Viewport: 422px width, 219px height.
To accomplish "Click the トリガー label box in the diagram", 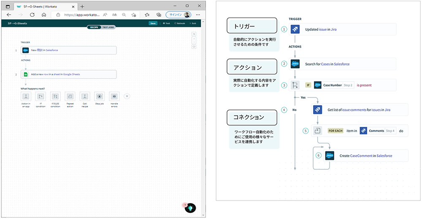I will pos(252,26).
